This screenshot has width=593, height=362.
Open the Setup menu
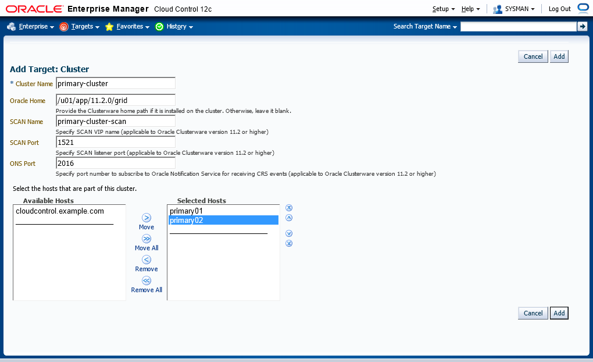click(x=444, y=9)
